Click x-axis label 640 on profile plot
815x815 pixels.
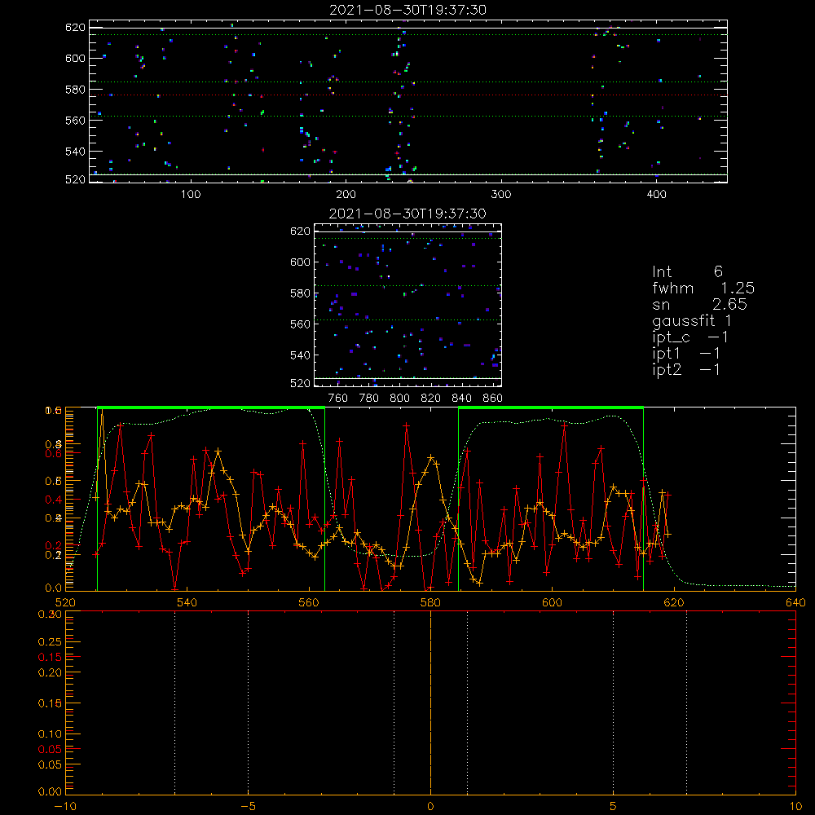coord(795,602)
